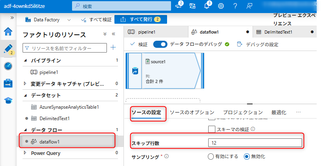Viewport: 327px width, 166px height.
Task: Click the plus icon to add resource
Action: click(113, 47)
